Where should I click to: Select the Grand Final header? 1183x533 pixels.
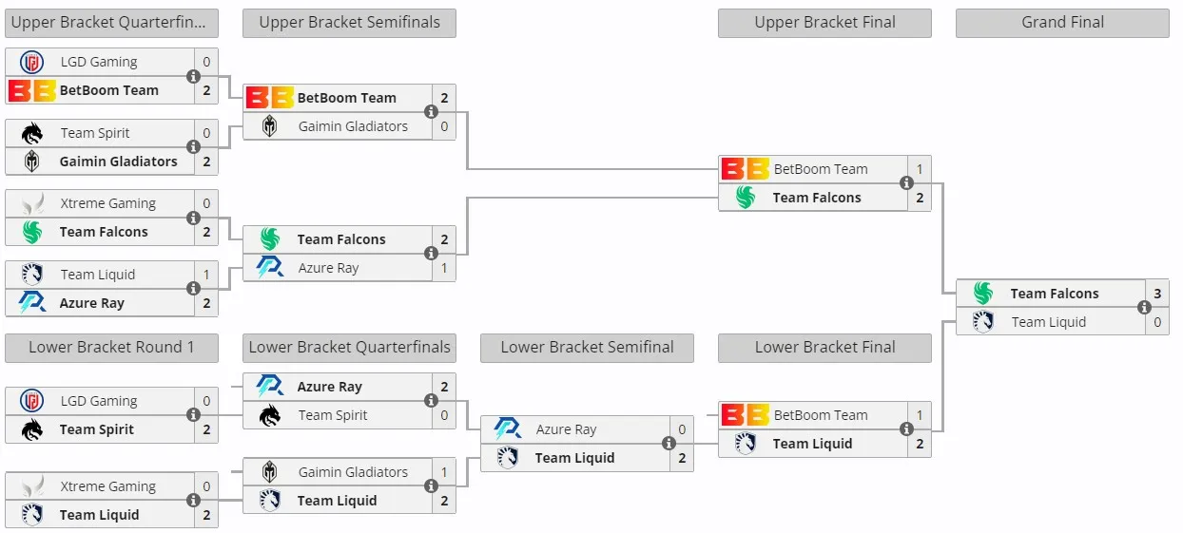click(1062, 23)
